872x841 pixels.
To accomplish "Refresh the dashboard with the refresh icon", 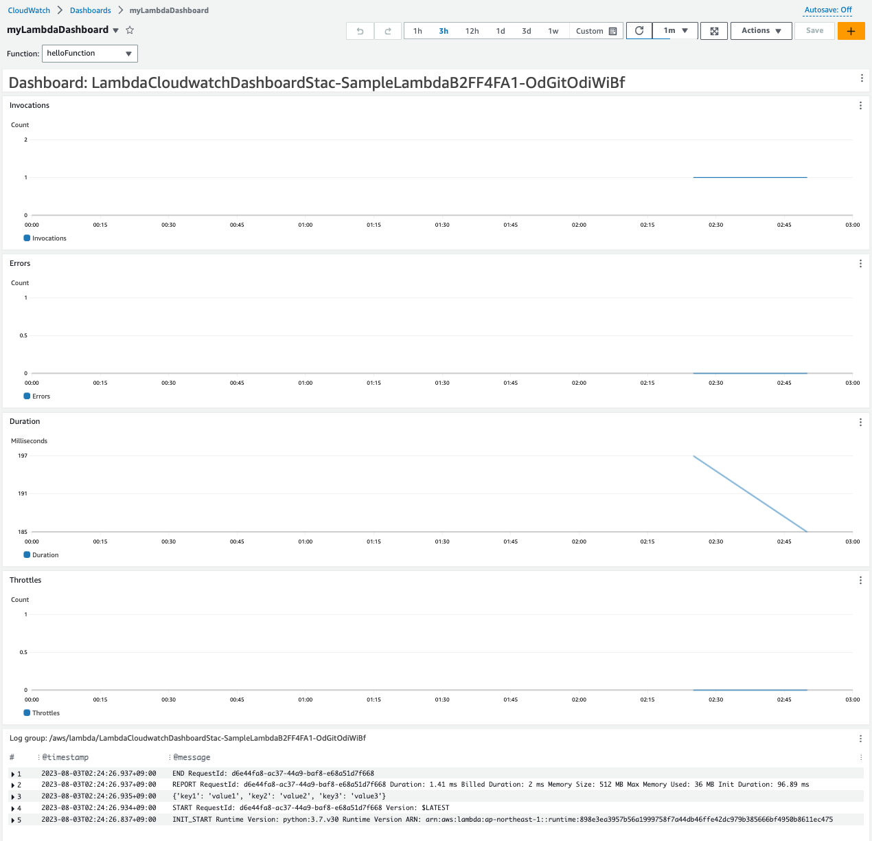I will point(639,30).
